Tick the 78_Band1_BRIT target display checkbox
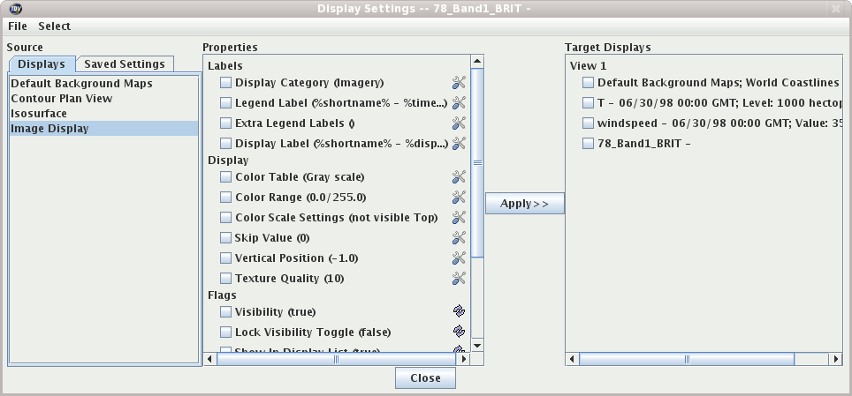The image size is (852, 396). [x=589, y=144]
